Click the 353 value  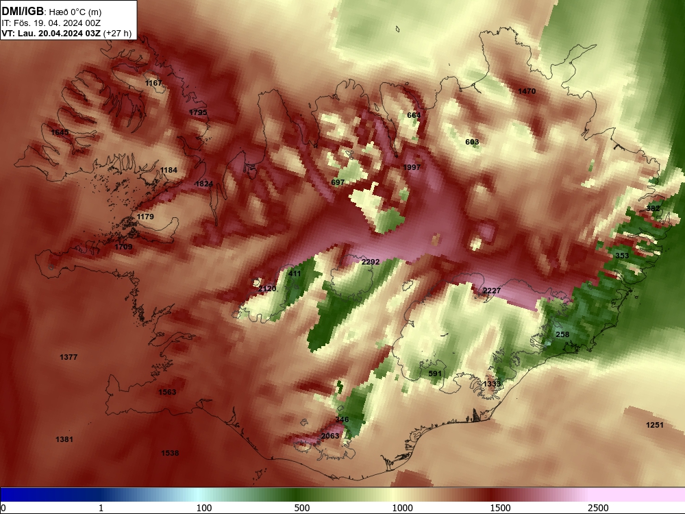tap(622, 256)
